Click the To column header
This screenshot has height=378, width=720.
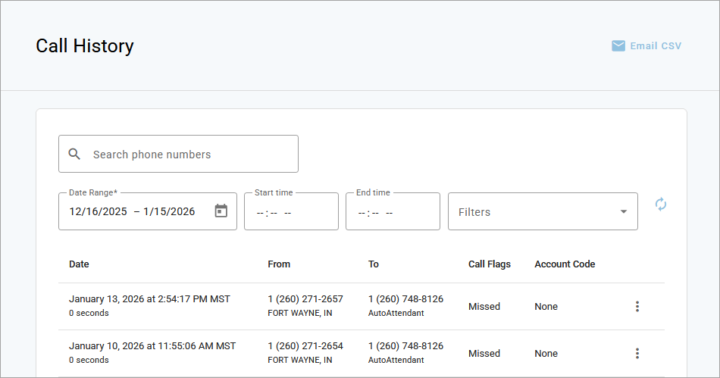tap(374, 264)
